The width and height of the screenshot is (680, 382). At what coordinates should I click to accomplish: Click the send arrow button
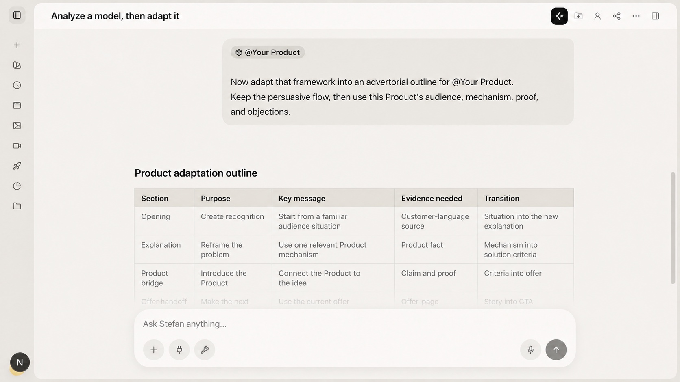coord(556,350)
